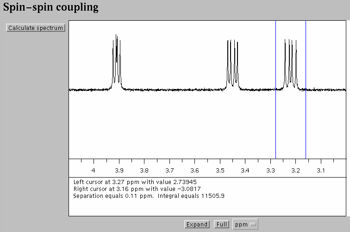The height and width of the screenshot is (232, 350).
Task: Click the Calculate spectrum button
Action: (x=36, y=28)
